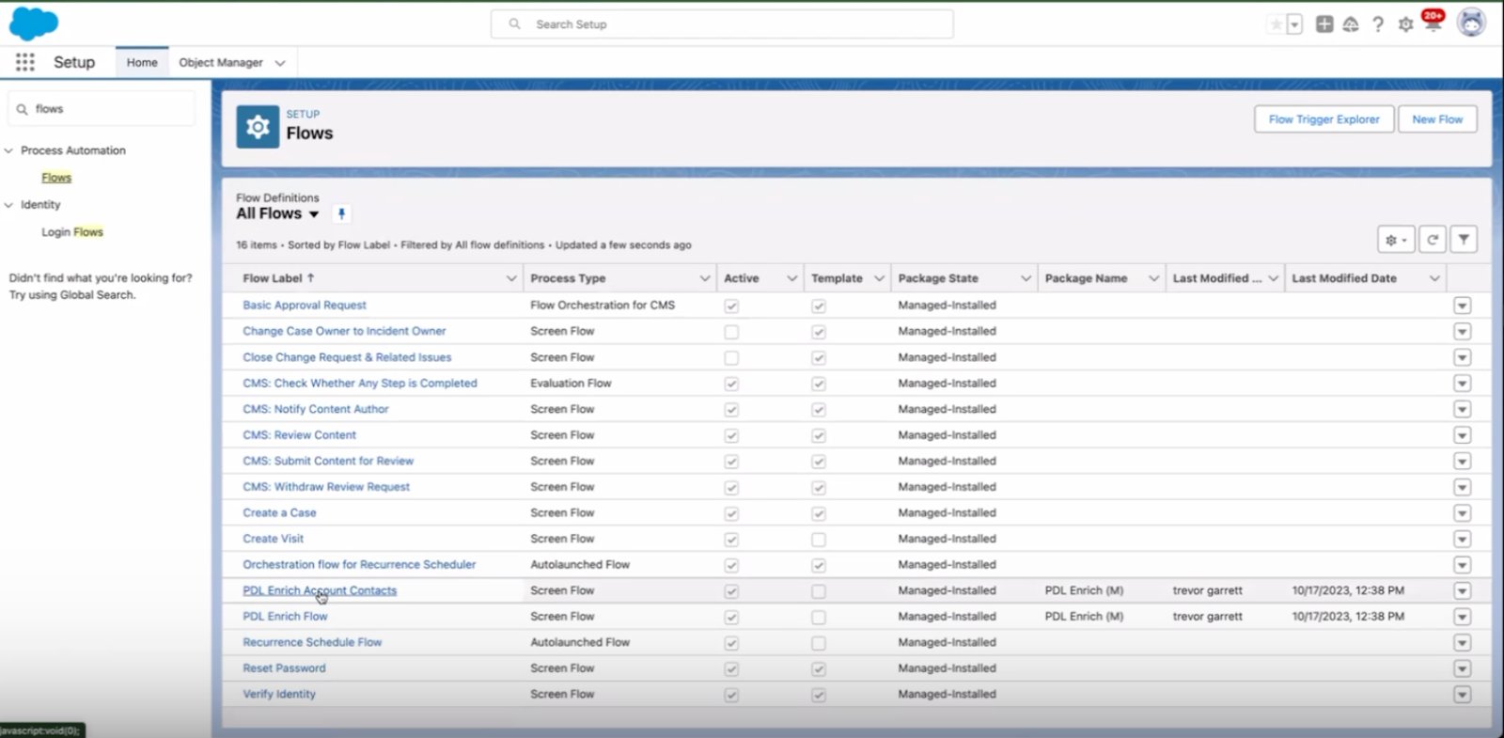Open Package State column menu chevron

[1026, 278]
